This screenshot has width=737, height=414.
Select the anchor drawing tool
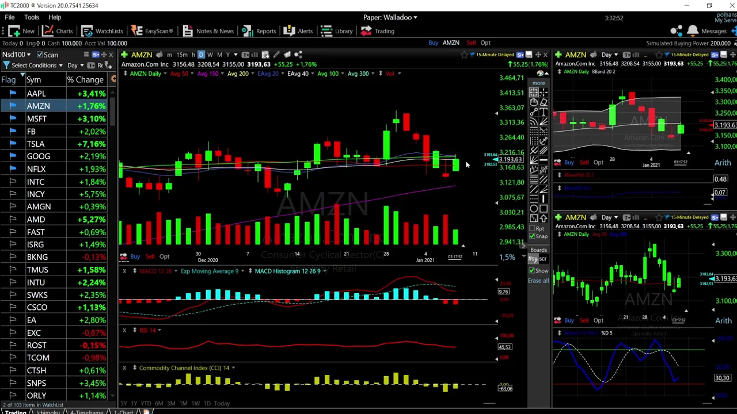pos(544,141)
